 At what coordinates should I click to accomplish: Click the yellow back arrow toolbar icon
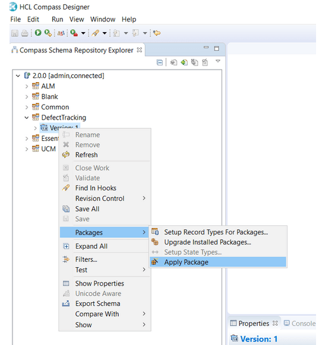click(157, 33)
